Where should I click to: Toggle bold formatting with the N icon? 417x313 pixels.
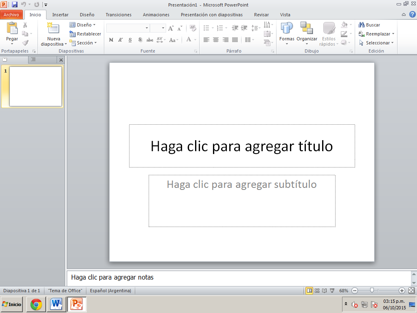click(x=110, y=40)
